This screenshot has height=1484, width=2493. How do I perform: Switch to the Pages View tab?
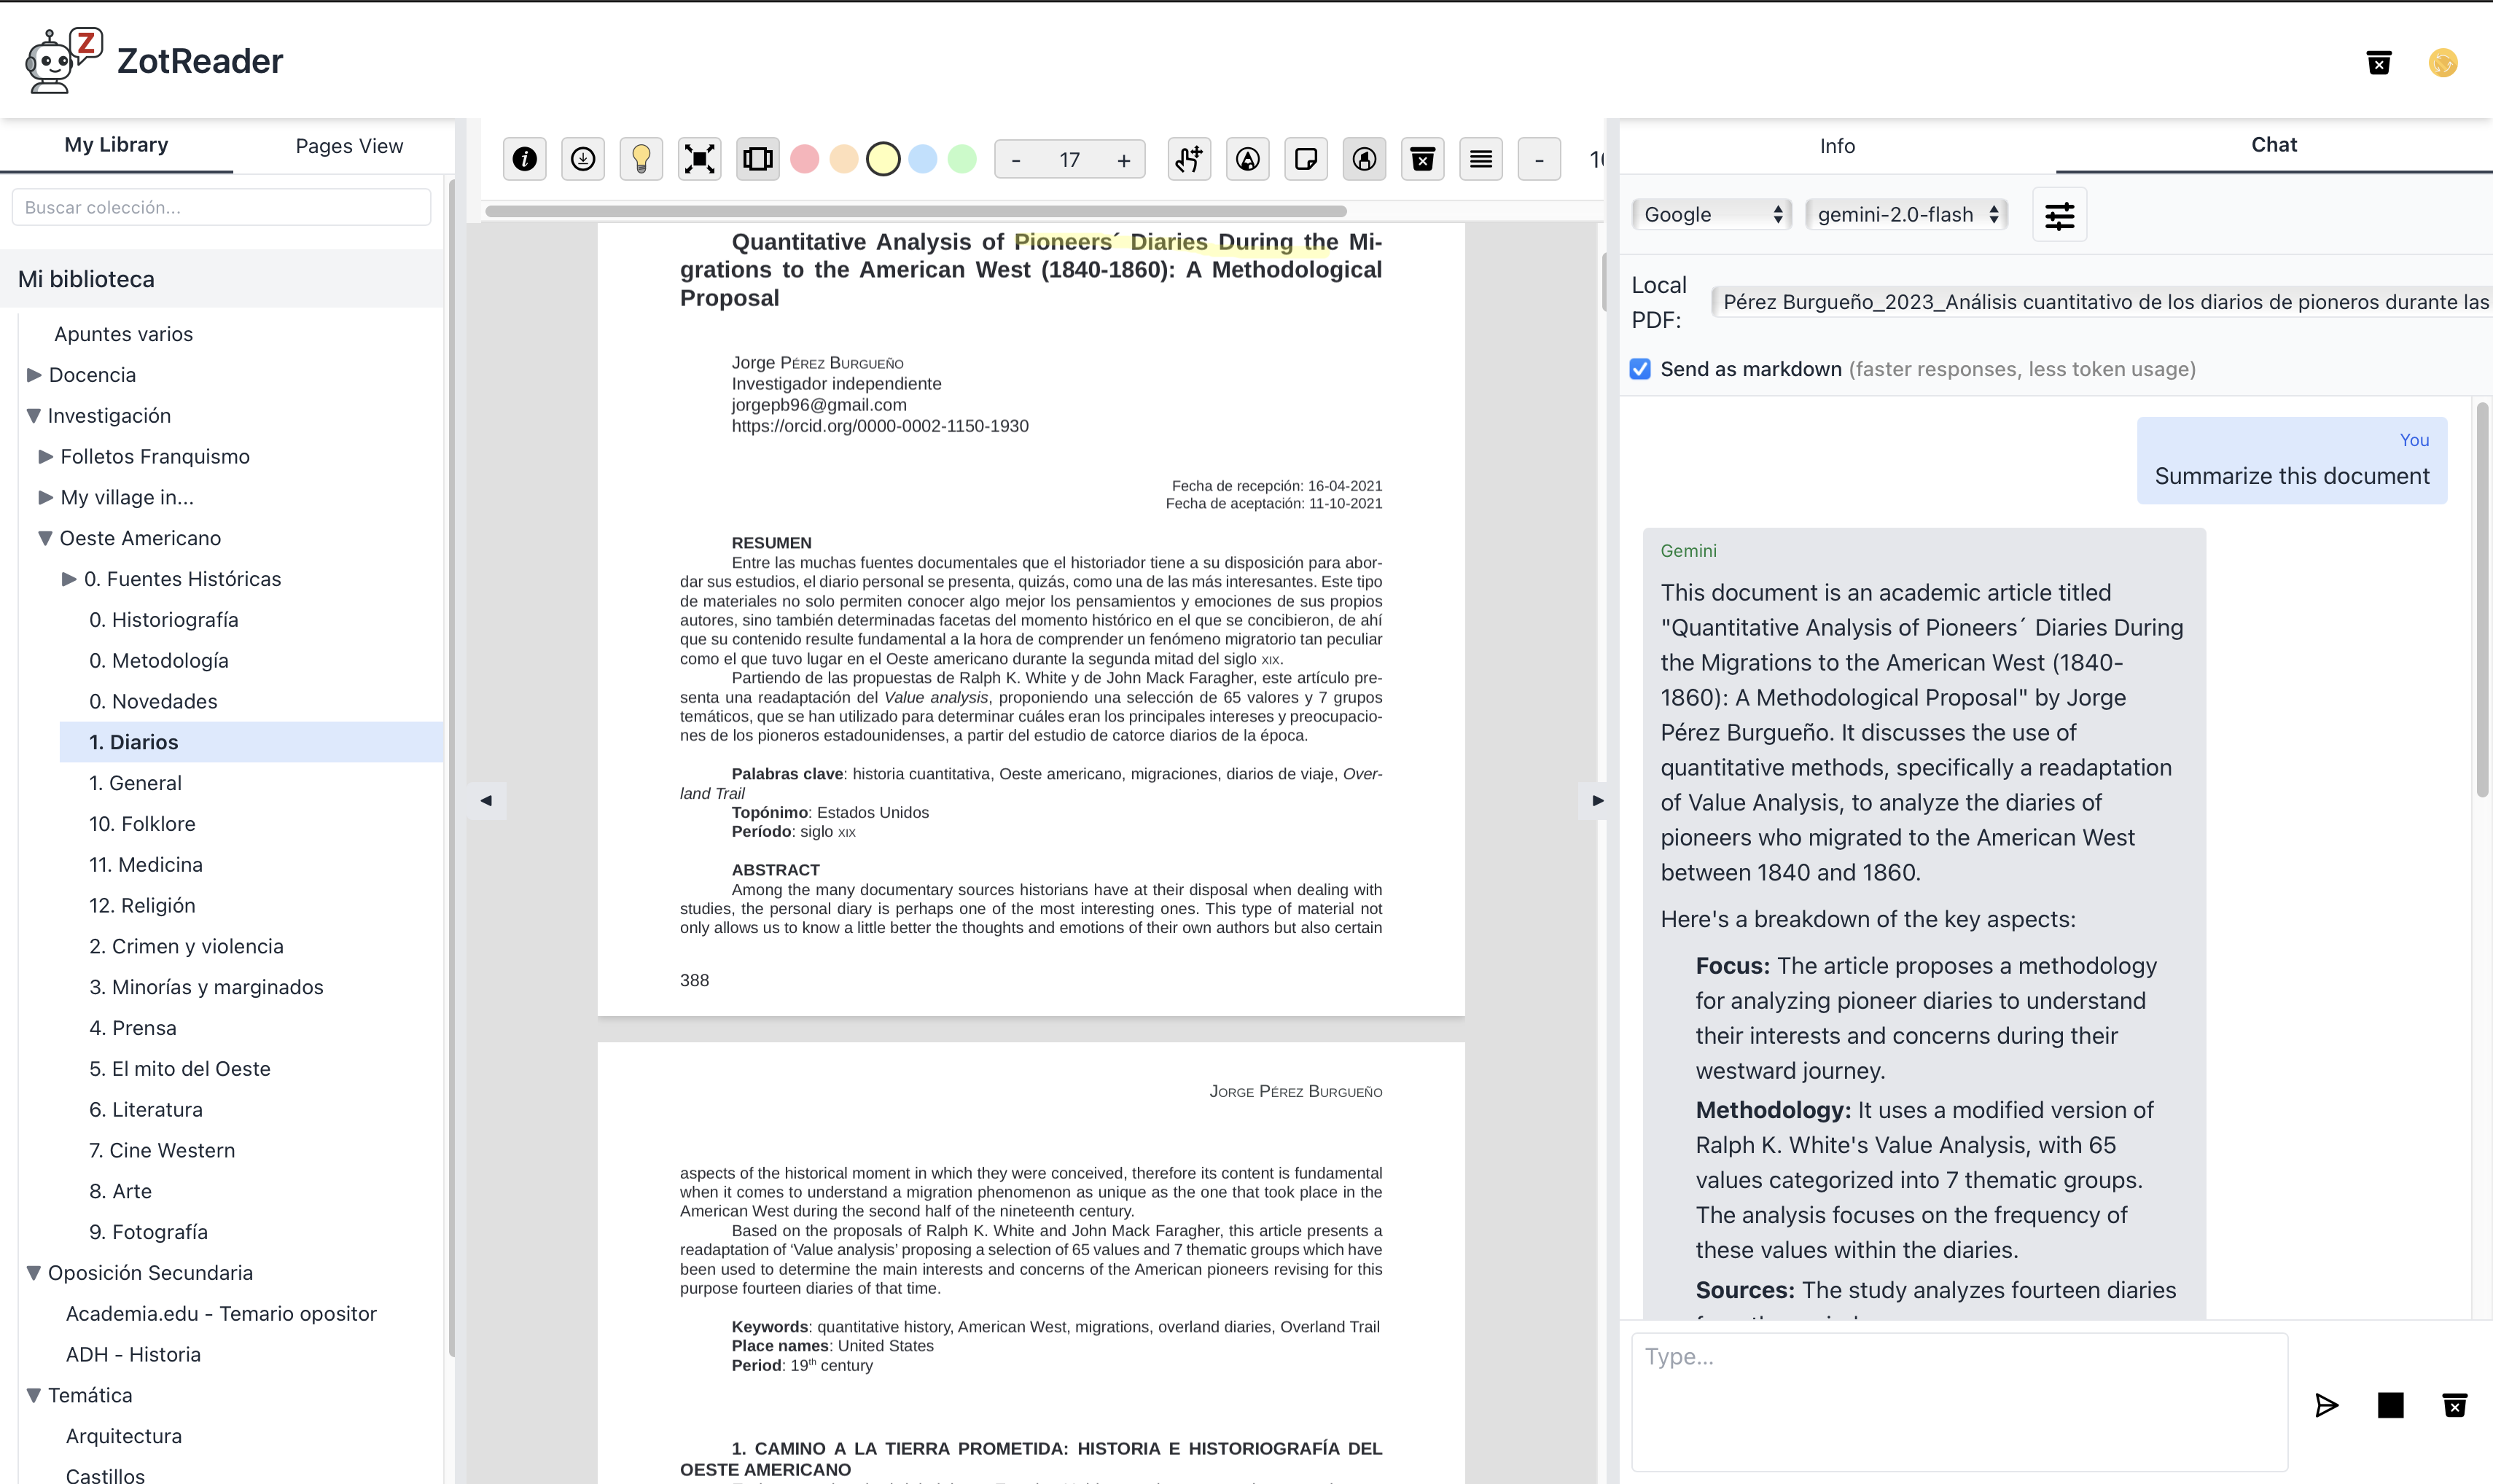click(x=349, y=146)
